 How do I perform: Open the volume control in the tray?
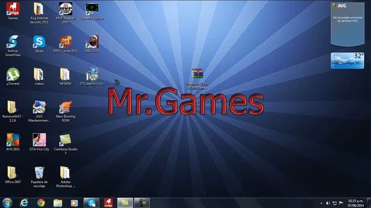click(x=328, y=203)
